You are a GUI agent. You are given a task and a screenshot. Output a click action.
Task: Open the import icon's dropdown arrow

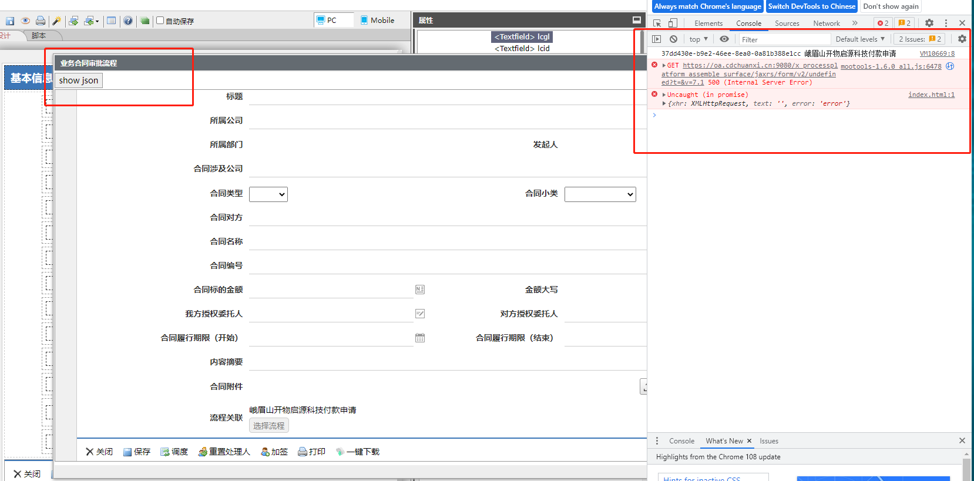click(98, 21)
